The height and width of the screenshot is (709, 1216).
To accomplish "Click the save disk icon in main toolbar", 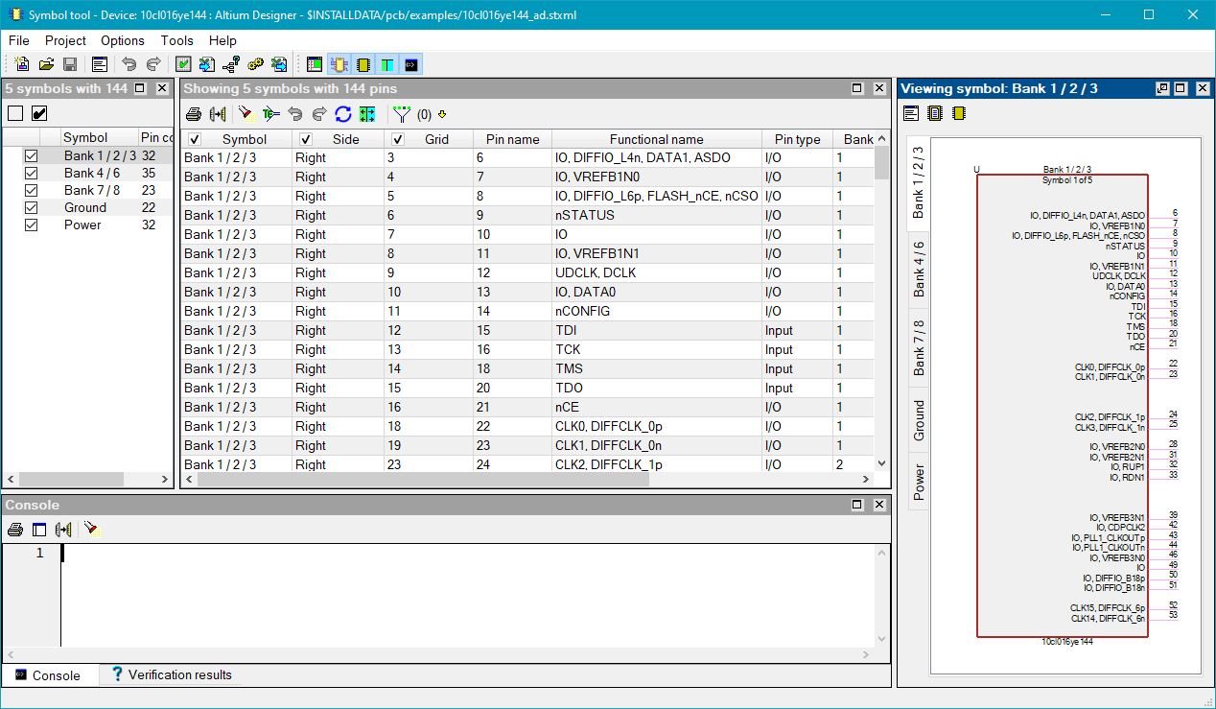I will pos(70,64).
